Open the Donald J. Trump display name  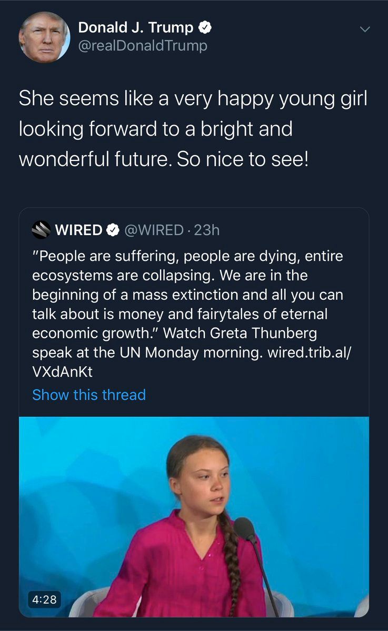[x=136, y=27]
